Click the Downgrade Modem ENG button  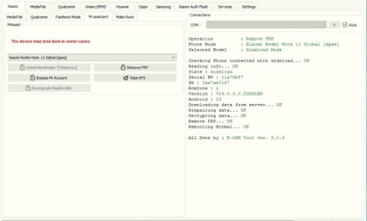point(49,88)
